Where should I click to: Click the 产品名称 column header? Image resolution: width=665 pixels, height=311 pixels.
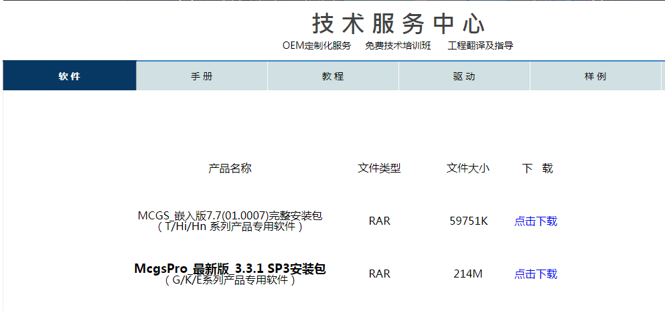click(x=230, y=169)
